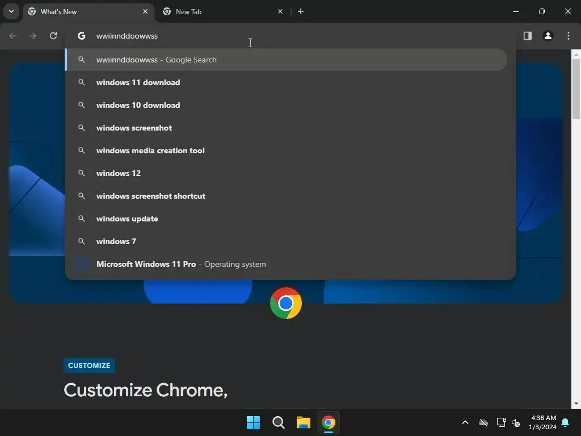The width and height of the screenshot is (581, 436).
Task: Open the Chrome side panel
Action: 527,36
